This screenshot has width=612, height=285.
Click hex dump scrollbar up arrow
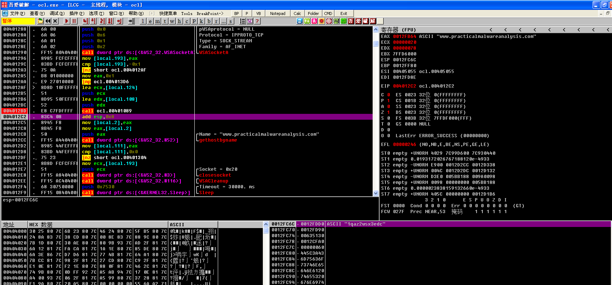pos(266,224)
